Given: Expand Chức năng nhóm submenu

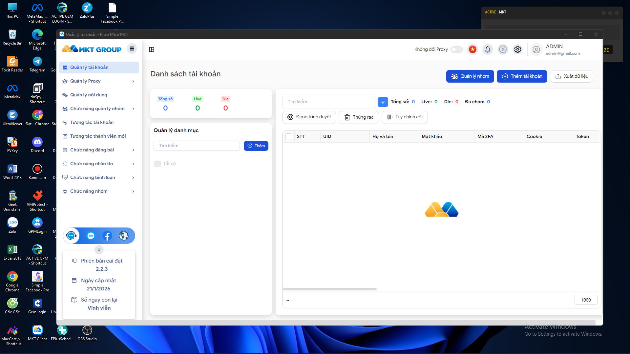Looking at the screenshot, I should (x=133, y=191).
